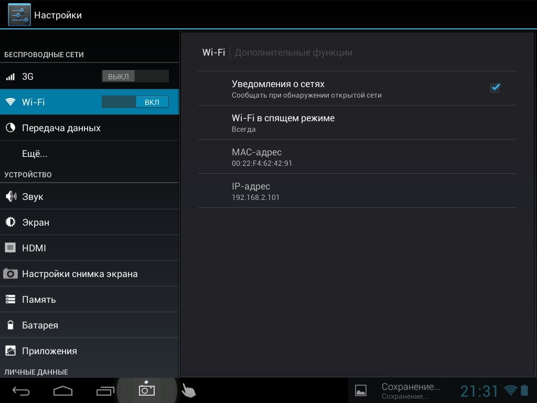Tap the Wi-Fi signal status icon
This screenshot has height=403, width=537.
point(510,390)
